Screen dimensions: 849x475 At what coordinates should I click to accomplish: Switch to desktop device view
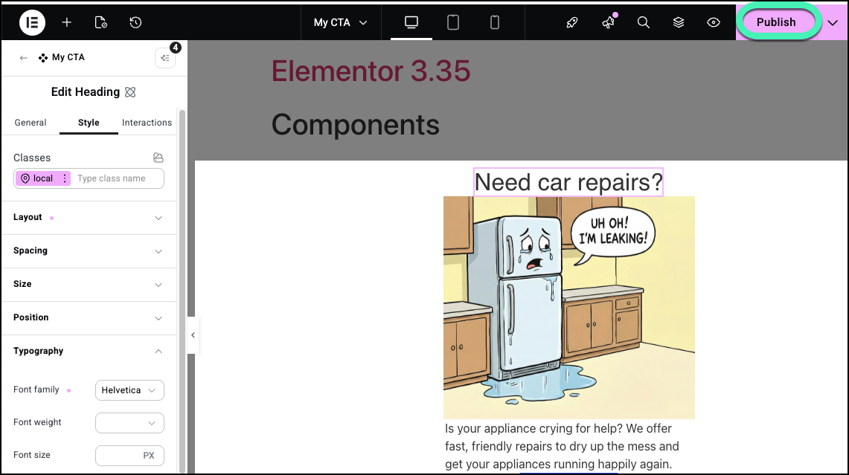coord(411,22)
